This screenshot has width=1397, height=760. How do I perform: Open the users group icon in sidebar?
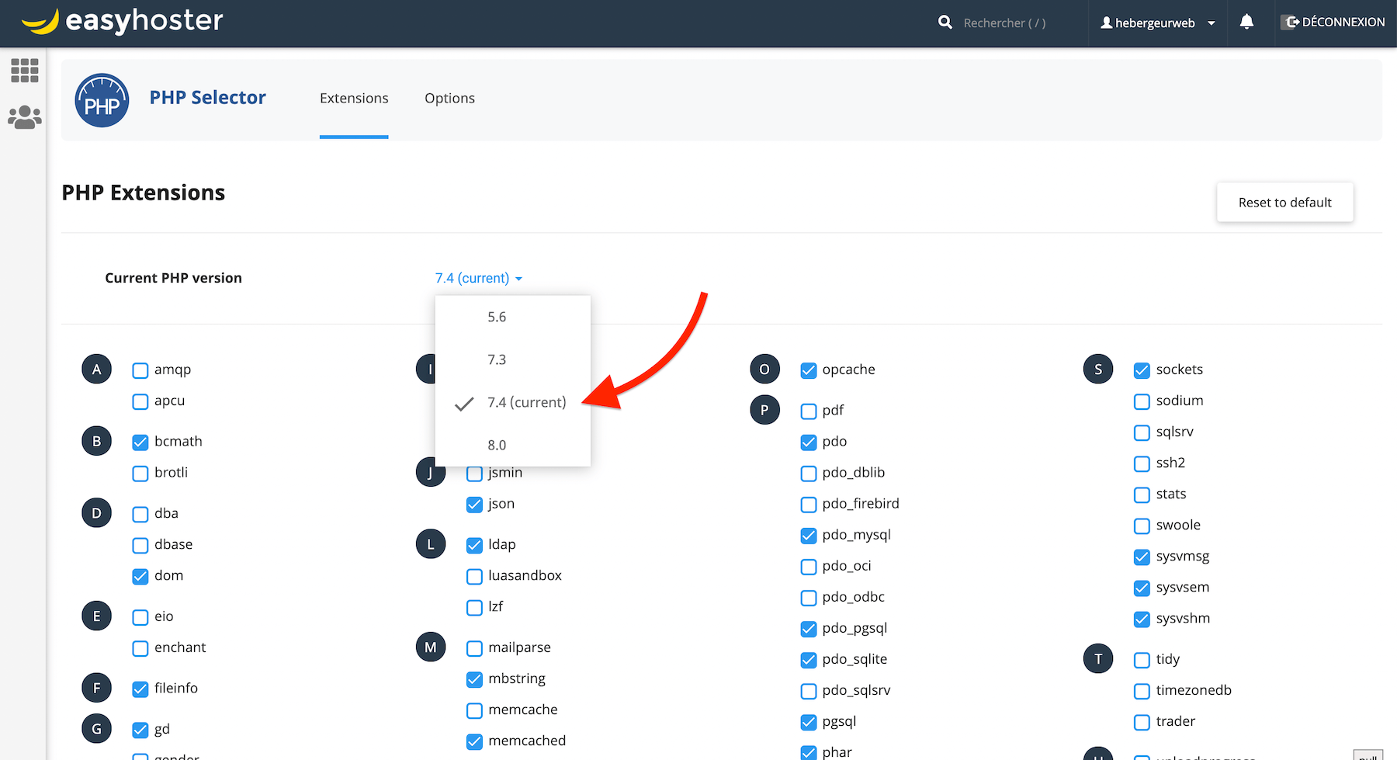(25, 117)
